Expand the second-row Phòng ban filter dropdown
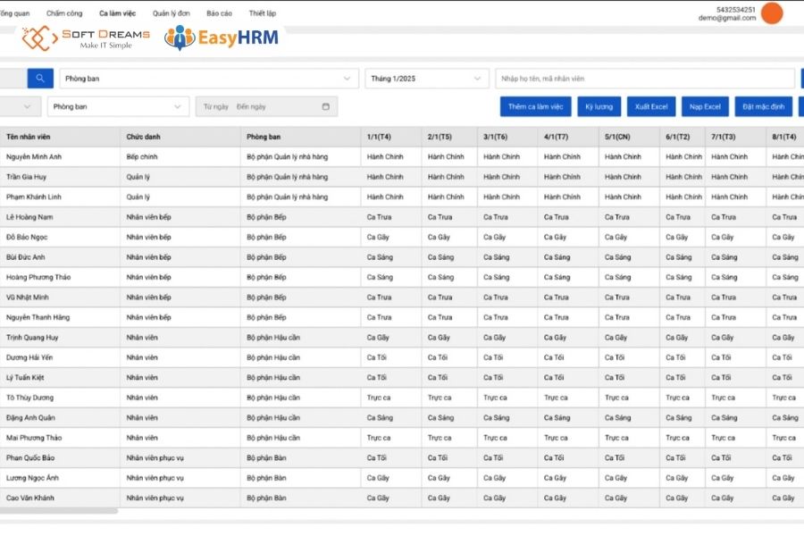Viewport: 804px width, 536px height. point(119,106)
